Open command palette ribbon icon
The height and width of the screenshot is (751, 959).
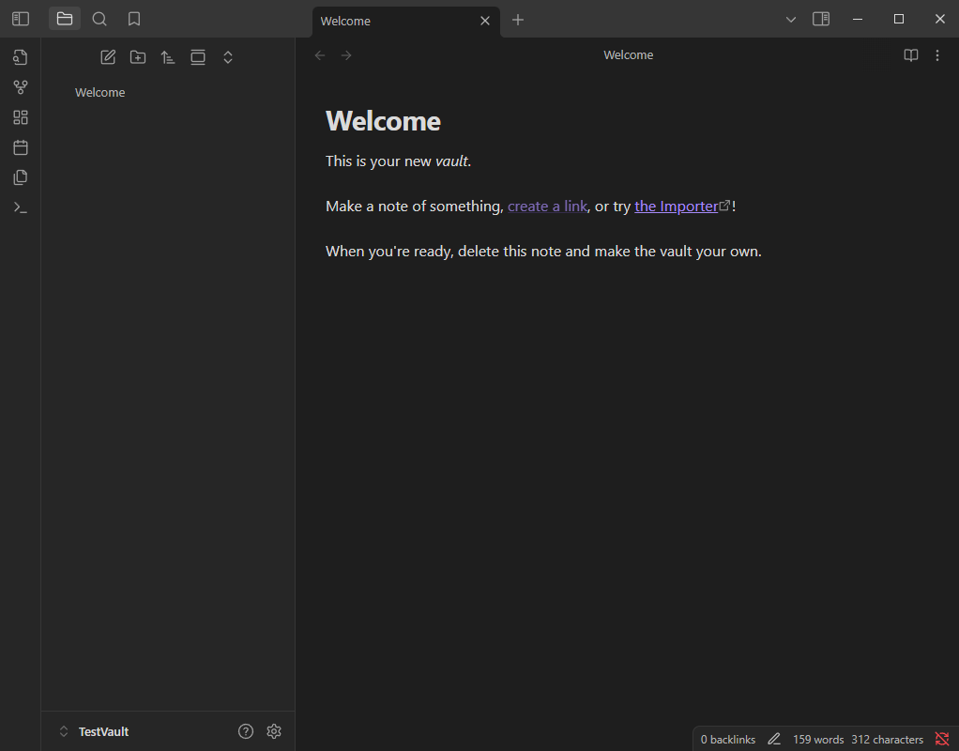[21, 207]
